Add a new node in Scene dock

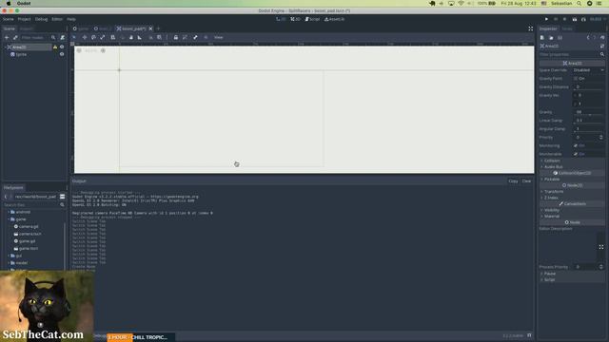pos(7,38)
